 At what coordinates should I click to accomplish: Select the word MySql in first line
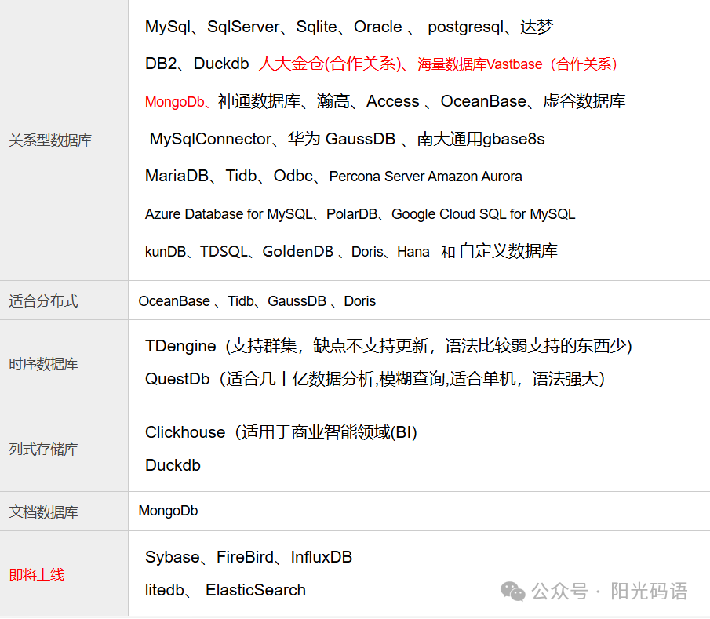point(168,27)
